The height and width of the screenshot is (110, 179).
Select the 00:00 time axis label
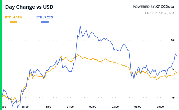click(x=93, y=107)
